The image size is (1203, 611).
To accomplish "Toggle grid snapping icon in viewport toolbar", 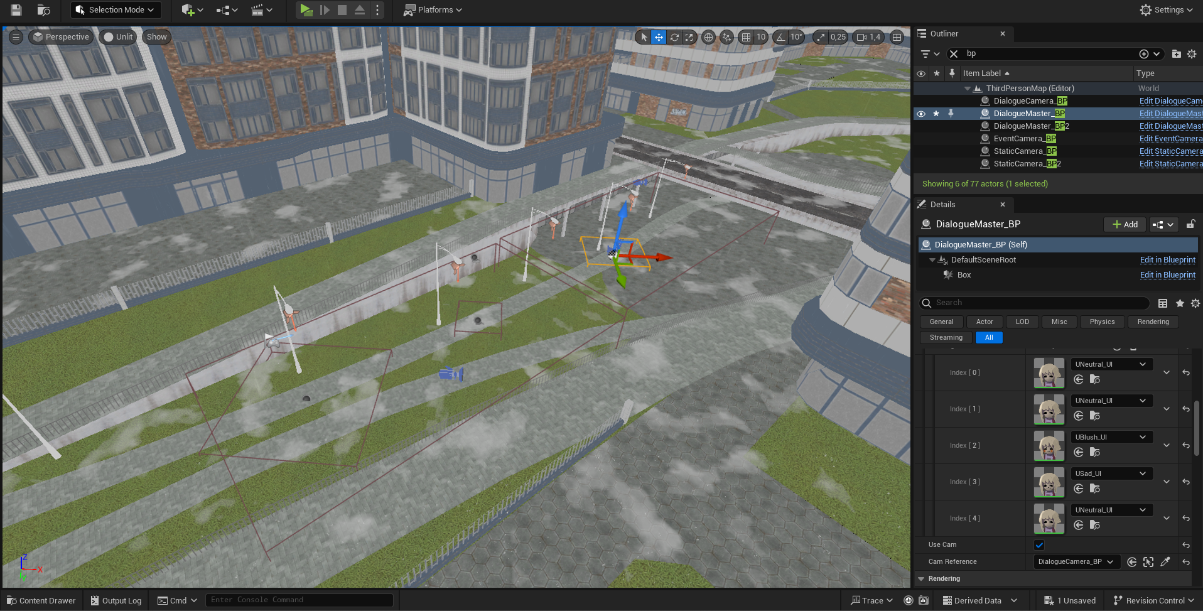I will (746, 37).
